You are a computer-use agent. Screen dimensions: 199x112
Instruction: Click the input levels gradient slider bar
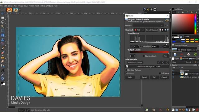149,43
